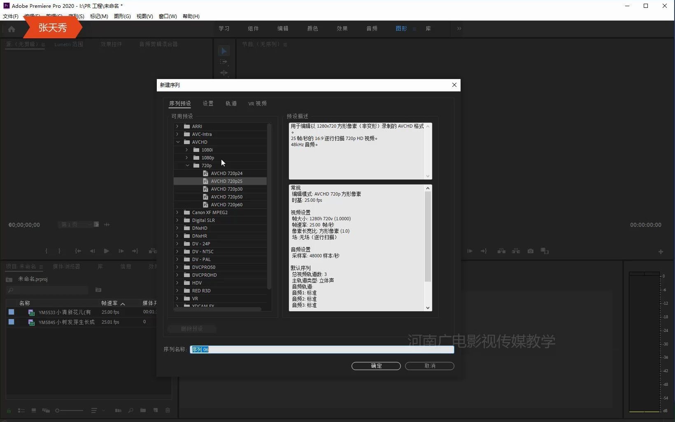Select the AVCHD 720p50 preset
The height and width of the screenshot is (422, 675).
click(x=226, y=197)
